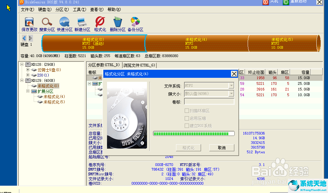The width and height of the screenshot is (328, 193).
Task: Collapse the HD129 (40GB) tree node
Action: (22, 80)
